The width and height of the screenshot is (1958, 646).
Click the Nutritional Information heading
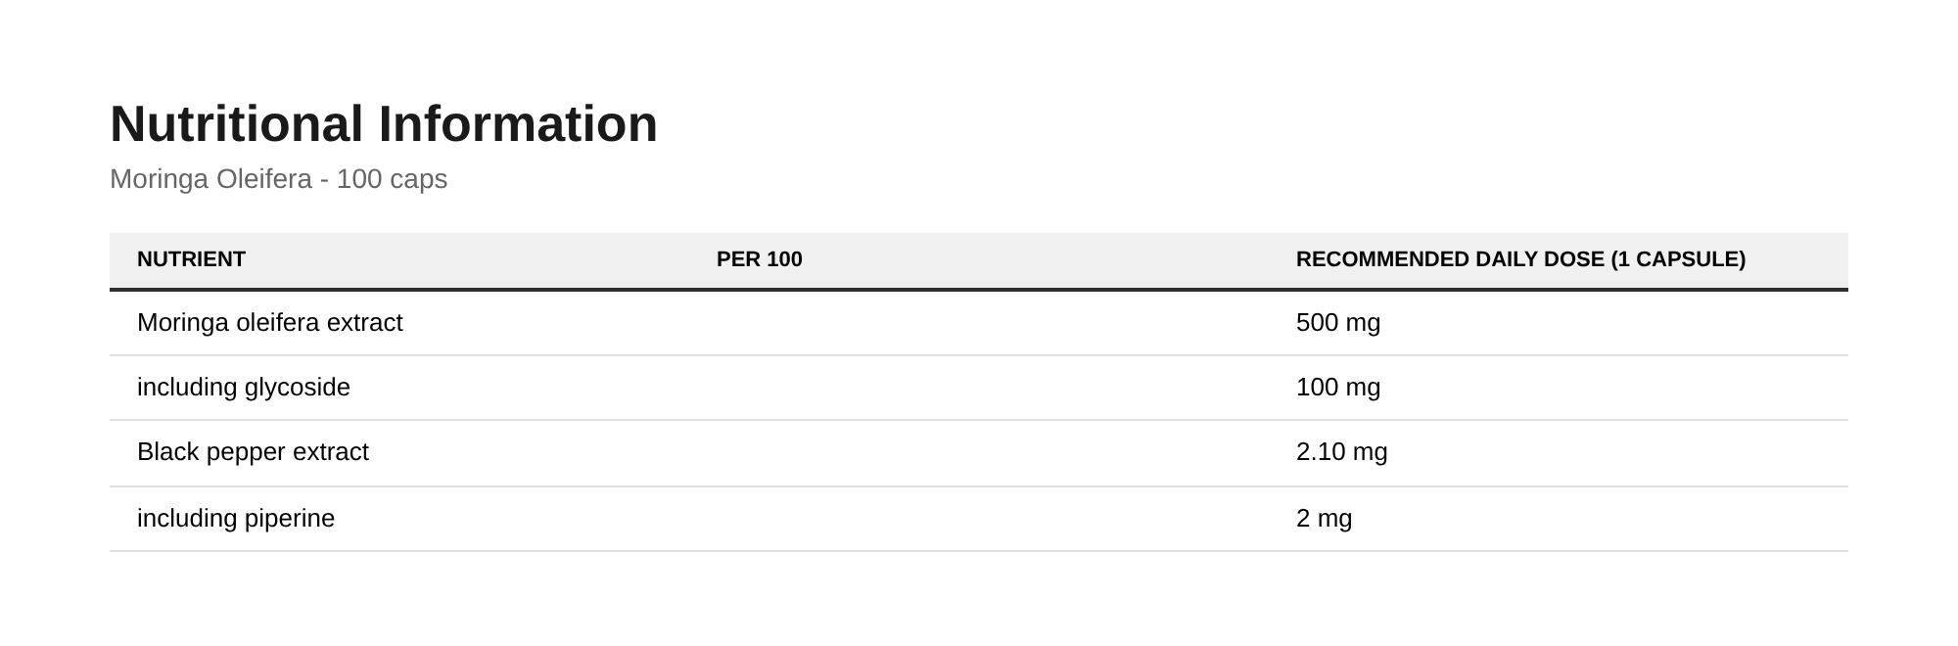coord(384,124)
